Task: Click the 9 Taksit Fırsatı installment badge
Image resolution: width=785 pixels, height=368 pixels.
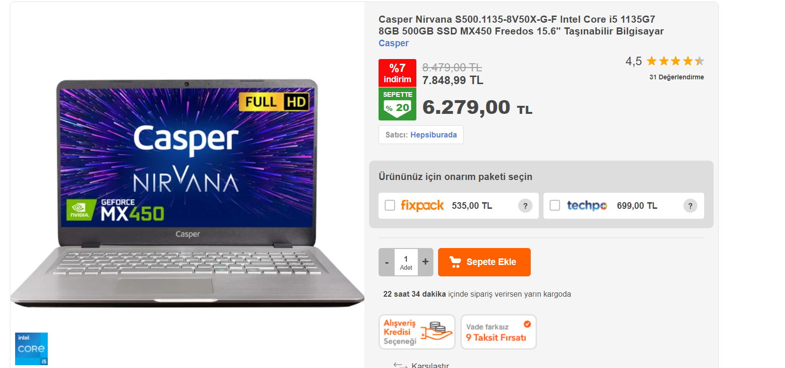Action: [x=499, y=332]
